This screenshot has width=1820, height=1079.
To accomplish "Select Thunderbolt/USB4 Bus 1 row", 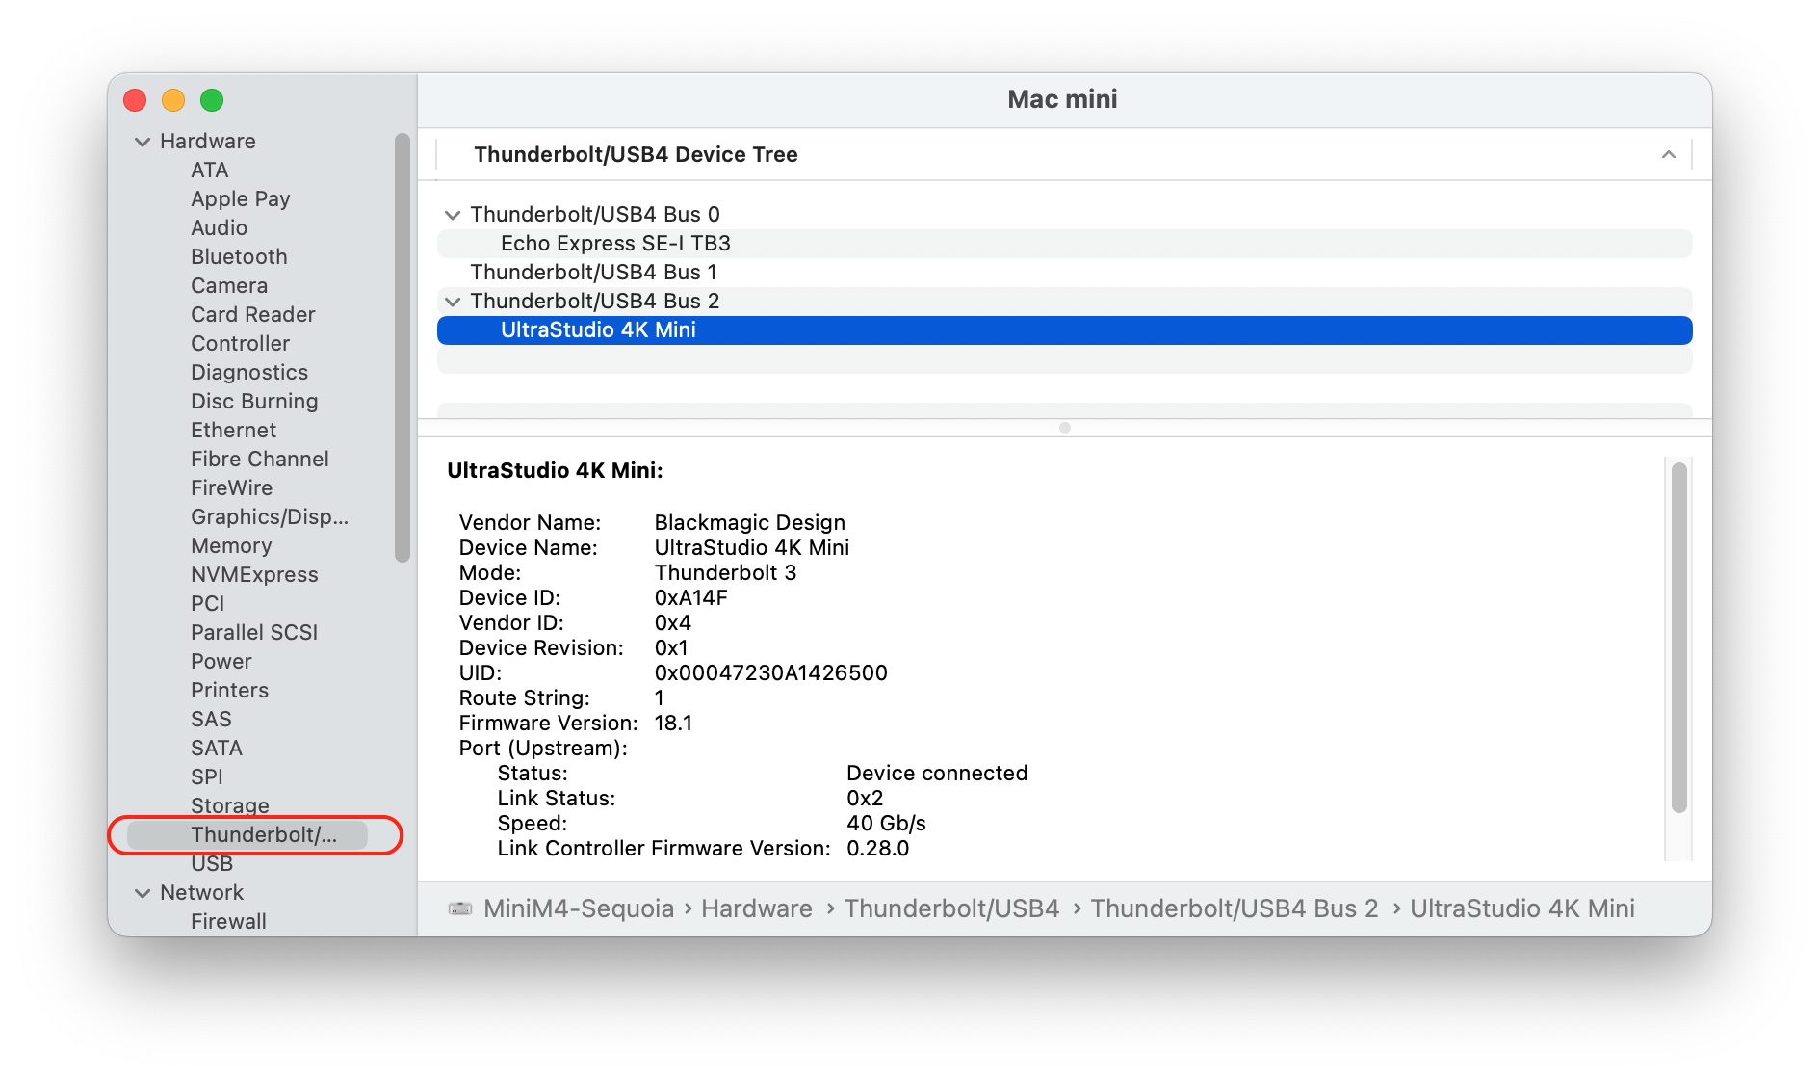I will point(1064,273).
